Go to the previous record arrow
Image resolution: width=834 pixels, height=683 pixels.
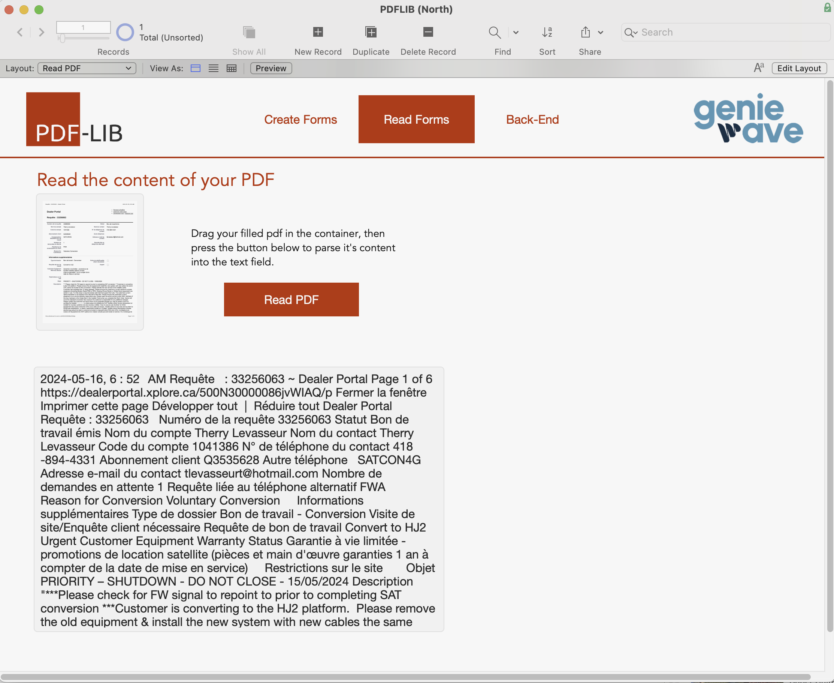pos(19,32)
